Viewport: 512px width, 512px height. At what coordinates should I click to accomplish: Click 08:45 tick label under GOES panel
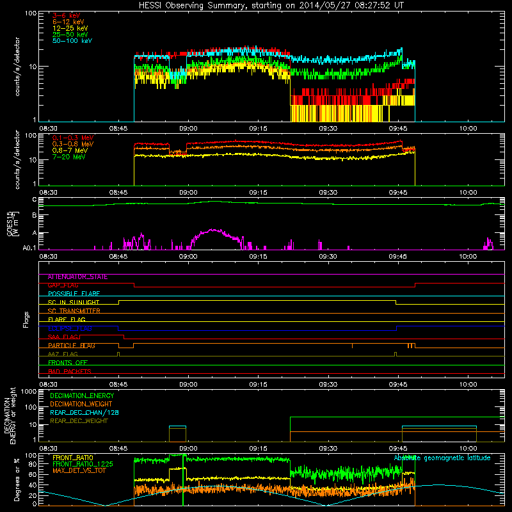pyautogui.click(x=118, y=257)
